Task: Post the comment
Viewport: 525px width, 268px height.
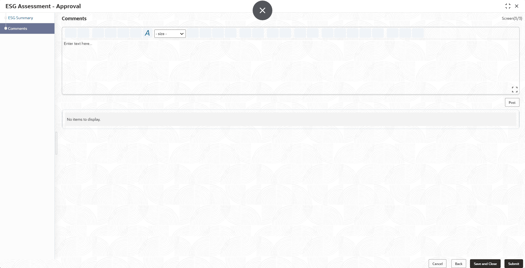Action: pyautogui.click(x=512, y=102)
